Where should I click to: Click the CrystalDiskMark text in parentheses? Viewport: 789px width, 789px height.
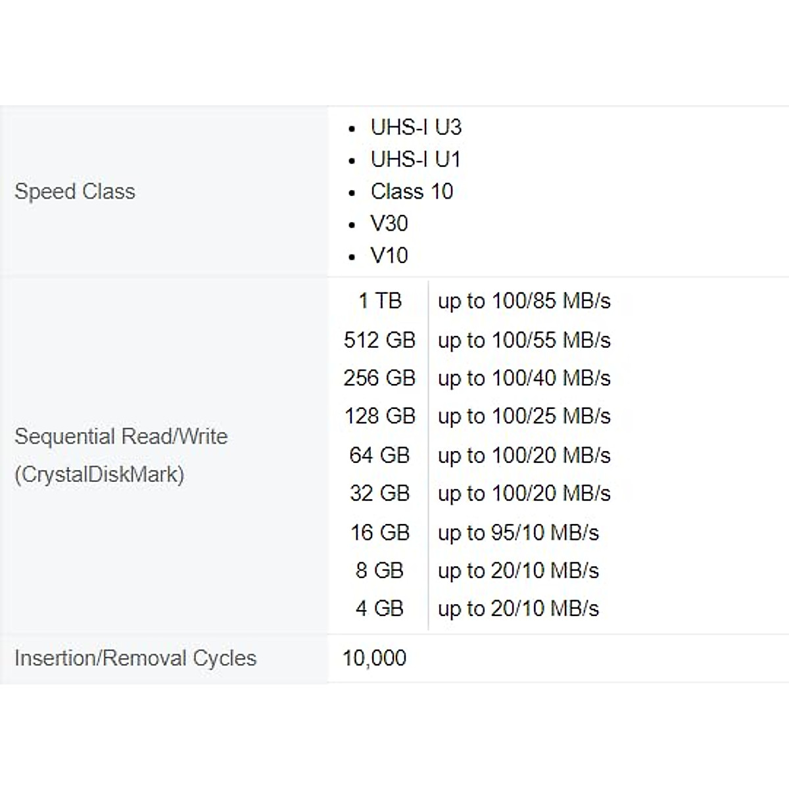pos(99,474)
